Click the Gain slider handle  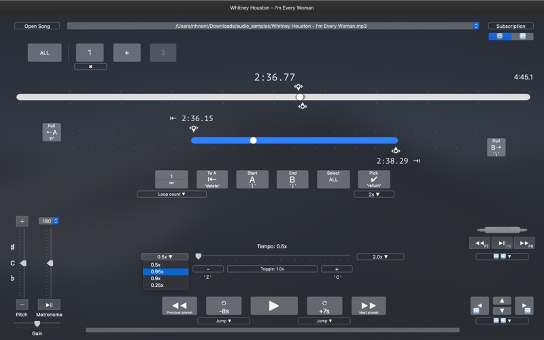[37, 324]
